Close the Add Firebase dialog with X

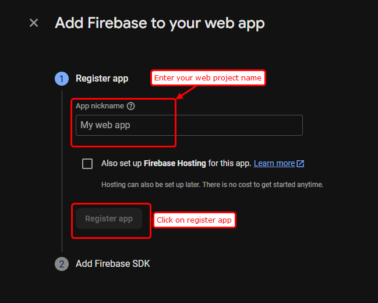tap(34, 23)
